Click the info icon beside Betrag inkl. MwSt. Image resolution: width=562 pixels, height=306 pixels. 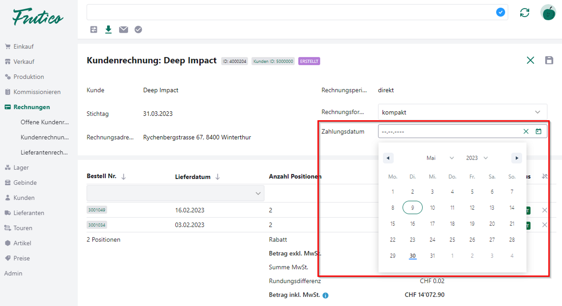click(x=325, y=295)
